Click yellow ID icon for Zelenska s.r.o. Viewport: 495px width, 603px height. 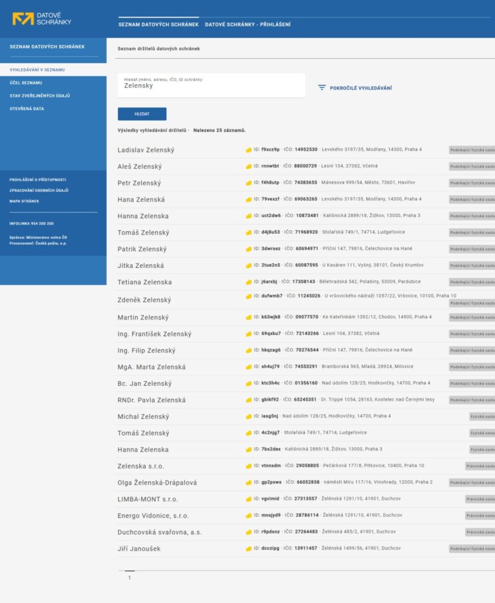[x=249, y=466]
